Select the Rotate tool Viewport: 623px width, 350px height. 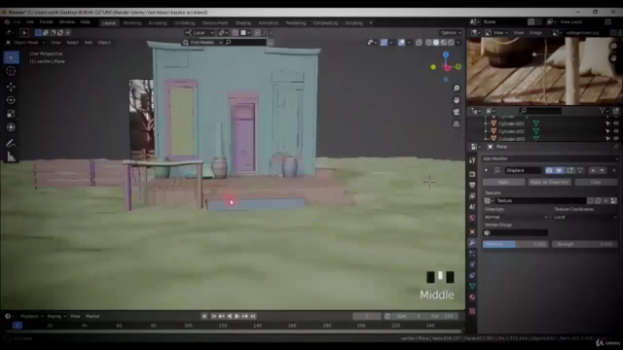tap(11, 100)
